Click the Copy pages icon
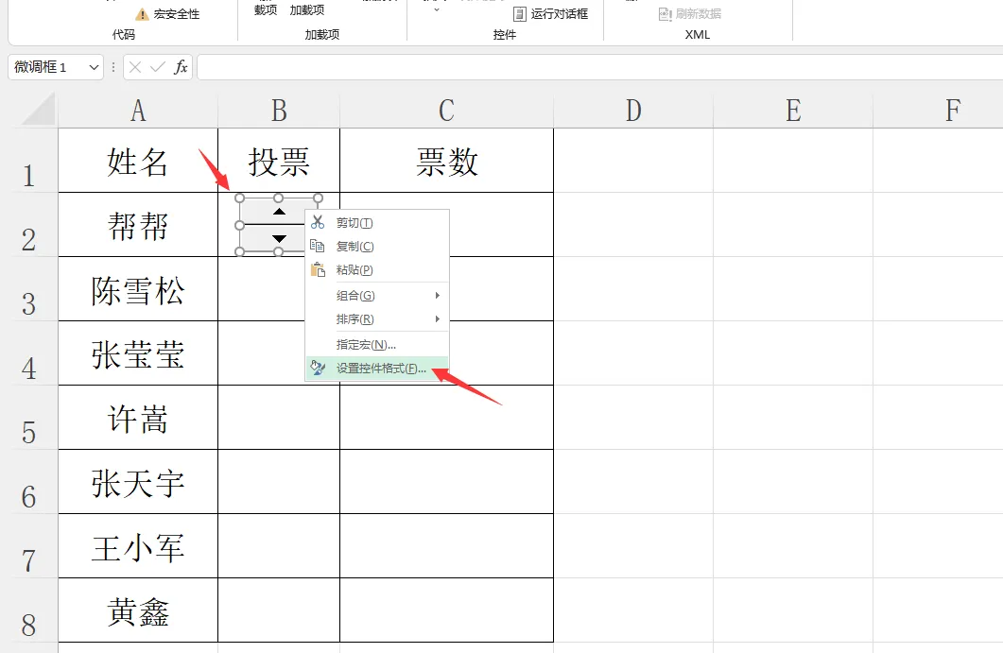The width and height of the screenshot is (1003, 653). (x=318, y=247)
